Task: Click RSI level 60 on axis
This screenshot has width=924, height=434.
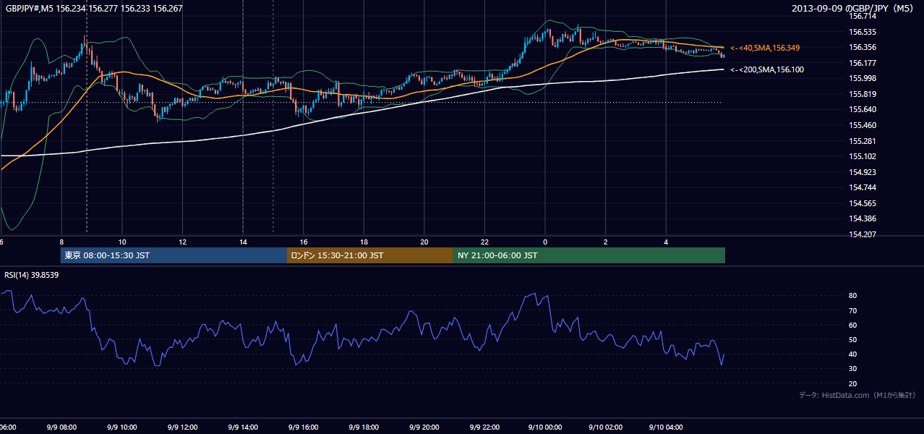Action: click(853, 325)
